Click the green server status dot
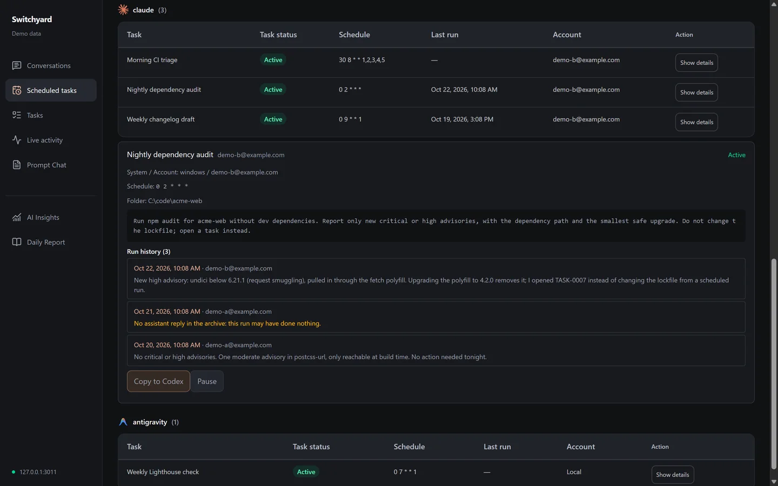Viewport: 778px width, 486px height. 14,472
